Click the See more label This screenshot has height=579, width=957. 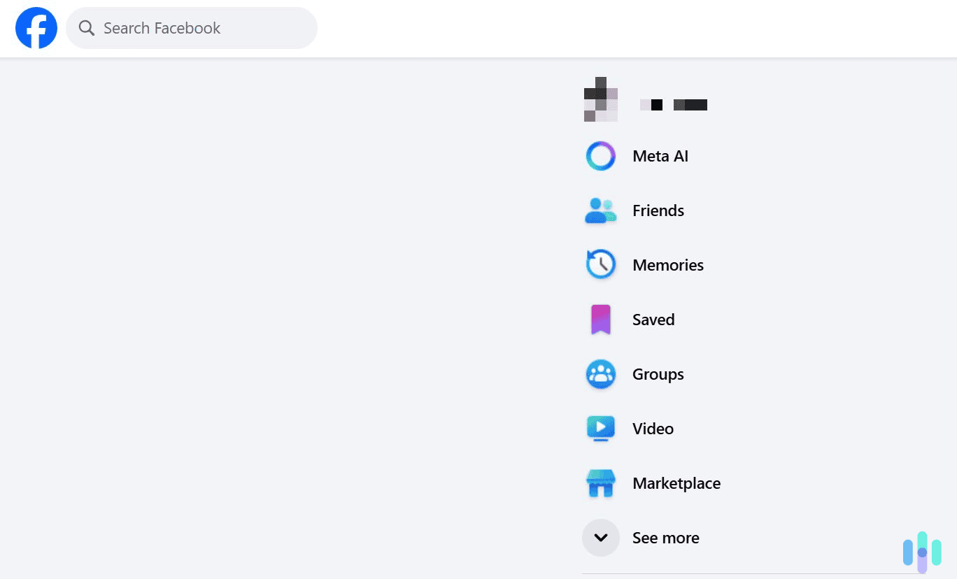(x=665, y=537)
